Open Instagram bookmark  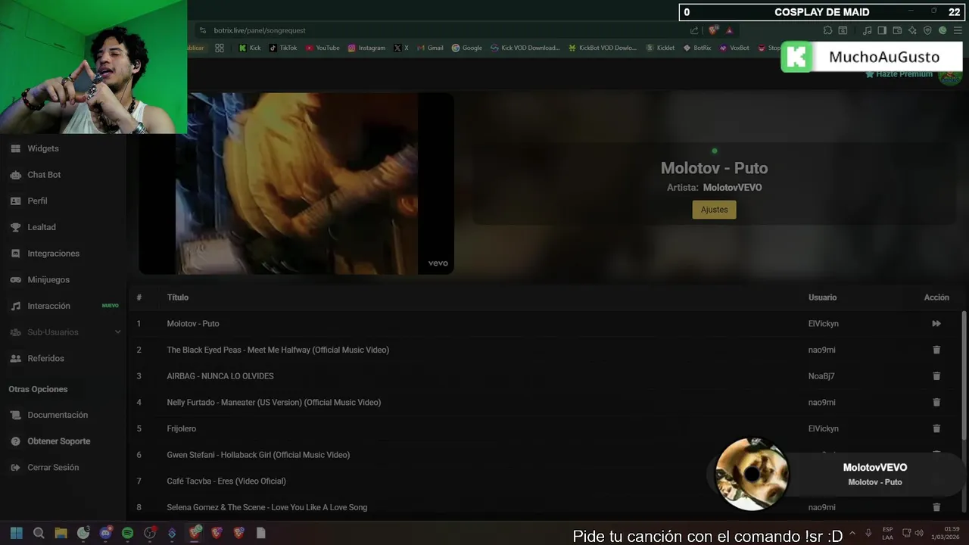[x=366, y=48]
